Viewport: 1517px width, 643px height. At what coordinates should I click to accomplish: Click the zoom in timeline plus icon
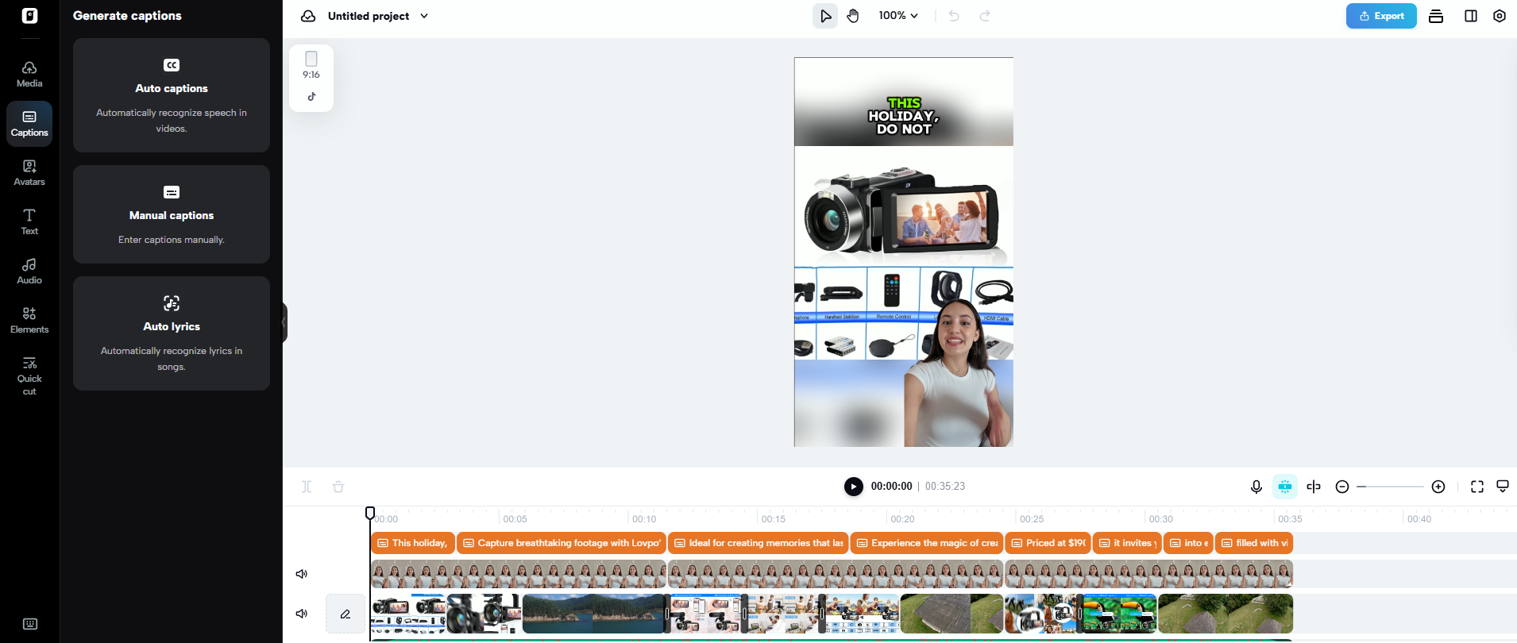[x=1438, y=487]
